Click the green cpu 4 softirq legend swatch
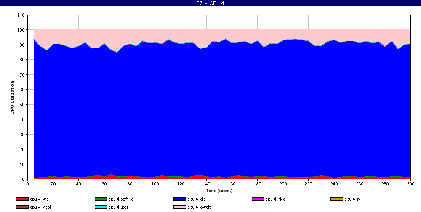 101,199
